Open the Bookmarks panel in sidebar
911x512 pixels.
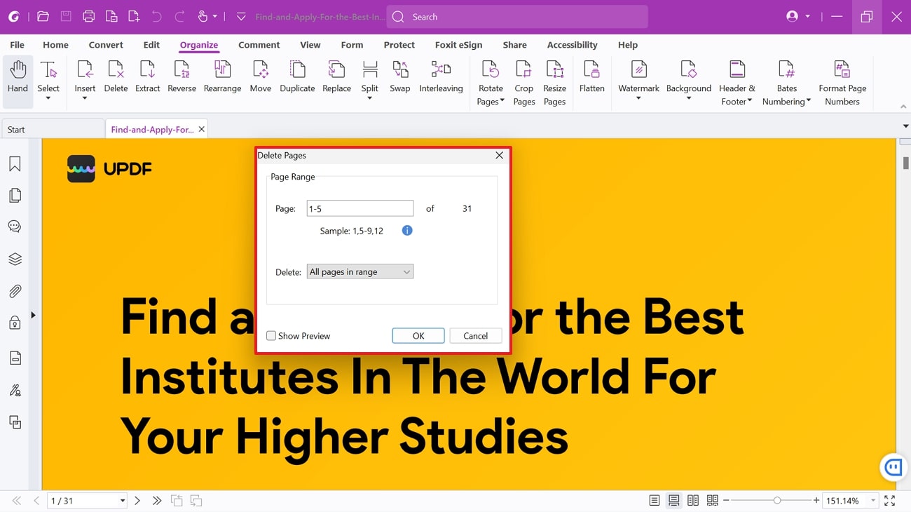(x=15, y=164)
